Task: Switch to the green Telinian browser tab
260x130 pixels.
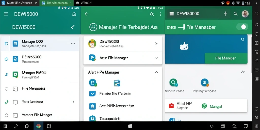Action: click(x=56, y=3)
